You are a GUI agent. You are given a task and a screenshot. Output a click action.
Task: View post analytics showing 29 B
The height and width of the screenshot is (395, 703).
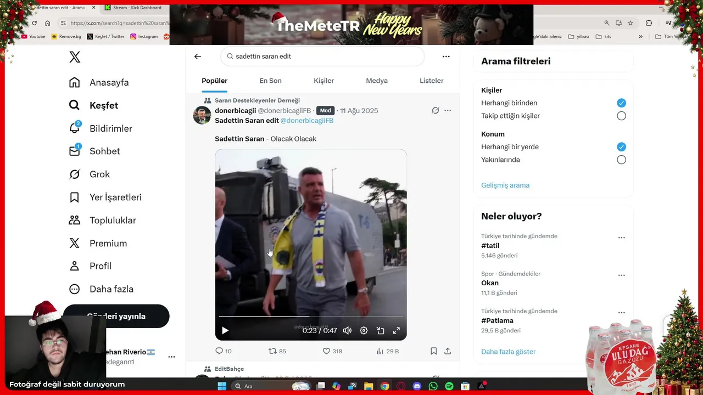(x=387, y=351)
